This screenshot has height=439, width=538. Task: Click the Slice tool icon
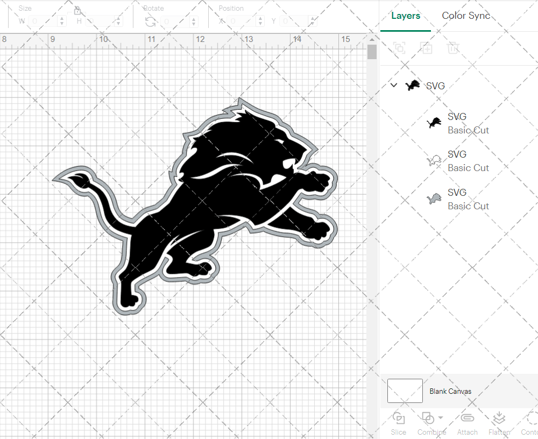tap(399, 419)
